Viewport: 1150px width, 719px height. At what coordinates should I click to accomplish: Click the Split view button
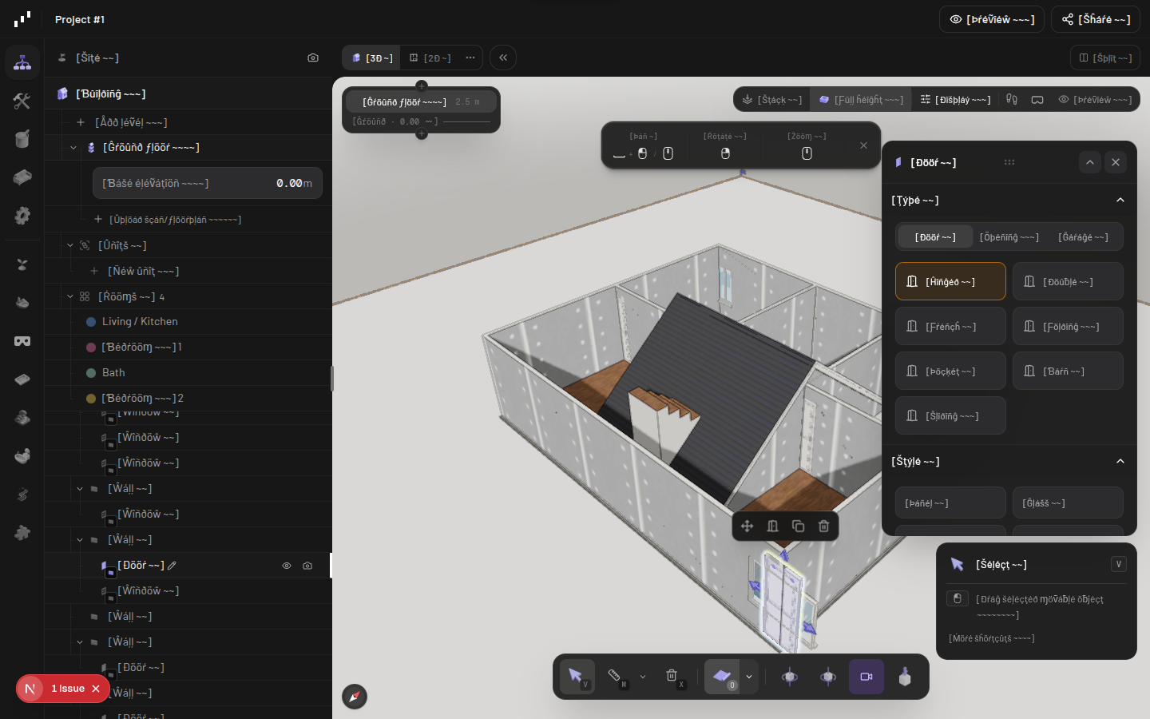click(x=1105, y=58)
